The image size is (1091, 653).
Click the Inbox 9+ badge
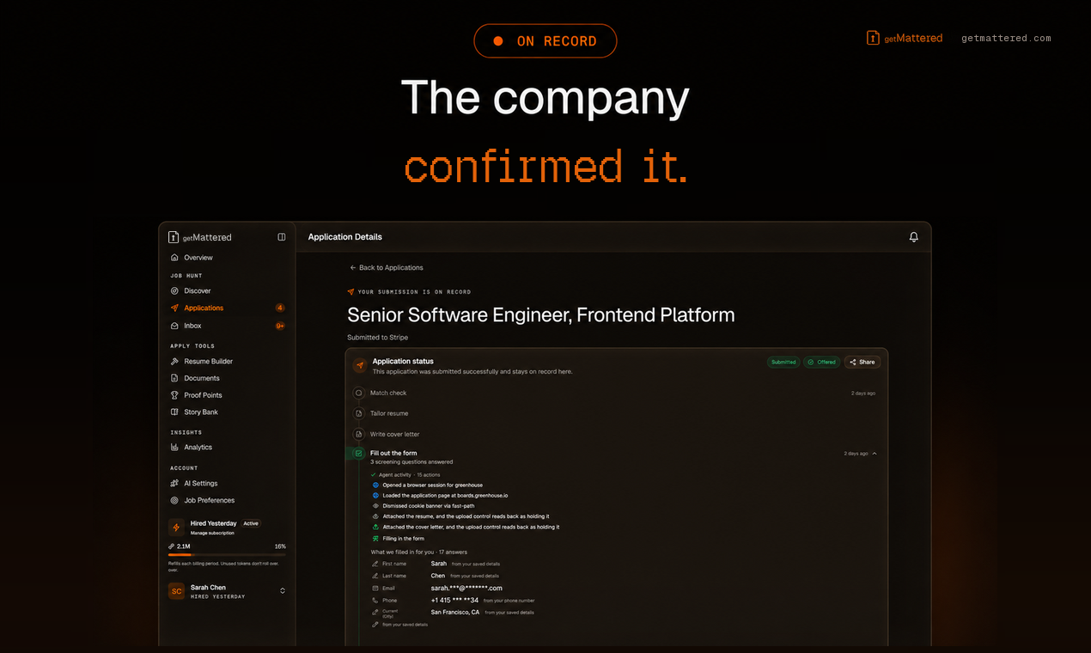tap(280, 326)
